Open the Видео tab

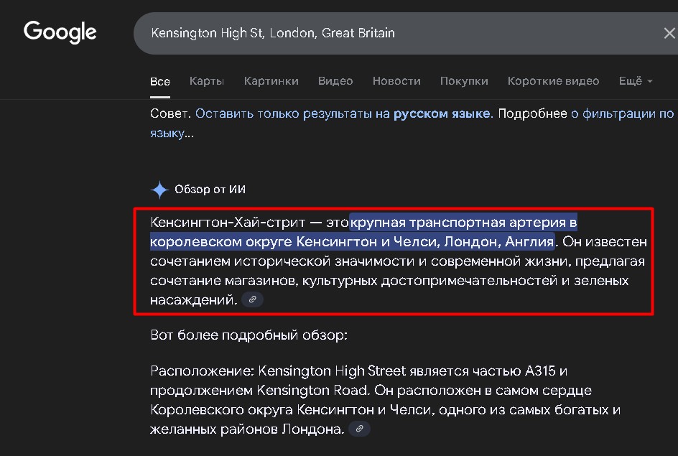[335, 81]
